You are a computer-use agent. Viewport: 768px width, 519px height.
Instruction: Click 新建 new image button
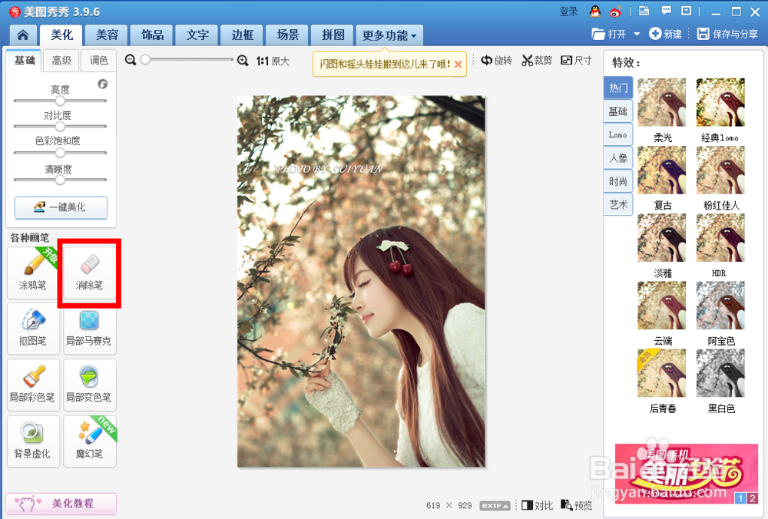(665, 34)
